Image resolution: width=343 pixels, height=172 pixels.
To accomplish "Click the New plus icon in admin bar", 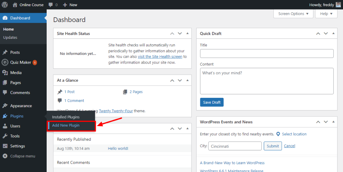I will (65, 5).
